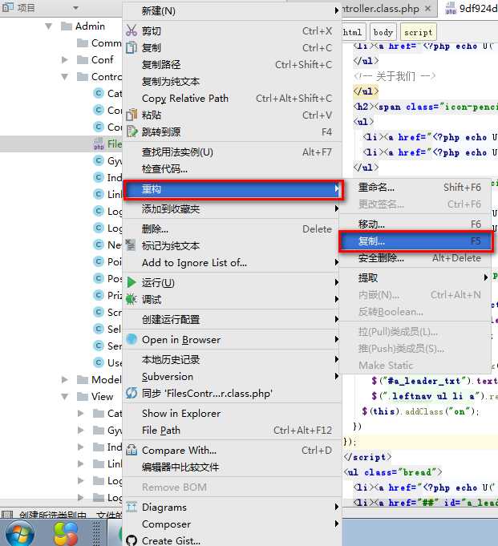
Task: Click the synchronize arrows icon
Action: click(132, 393)
